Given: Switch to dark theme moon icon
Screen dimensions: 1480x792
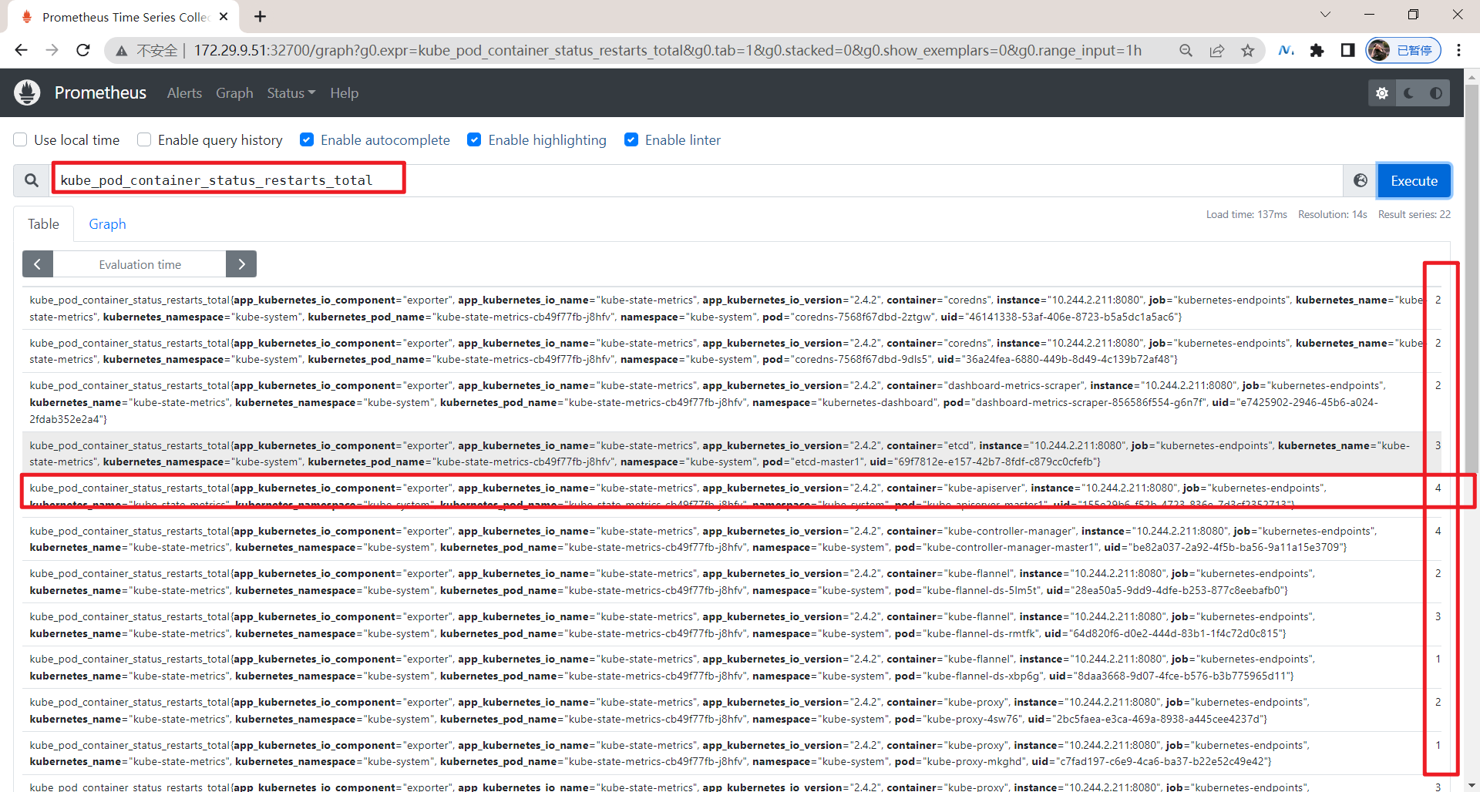Looking at the screenshot, I should (1409, 93).
